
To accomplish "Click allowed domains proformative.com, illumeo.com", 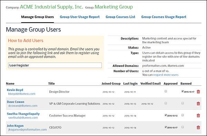I will (163, 66).
